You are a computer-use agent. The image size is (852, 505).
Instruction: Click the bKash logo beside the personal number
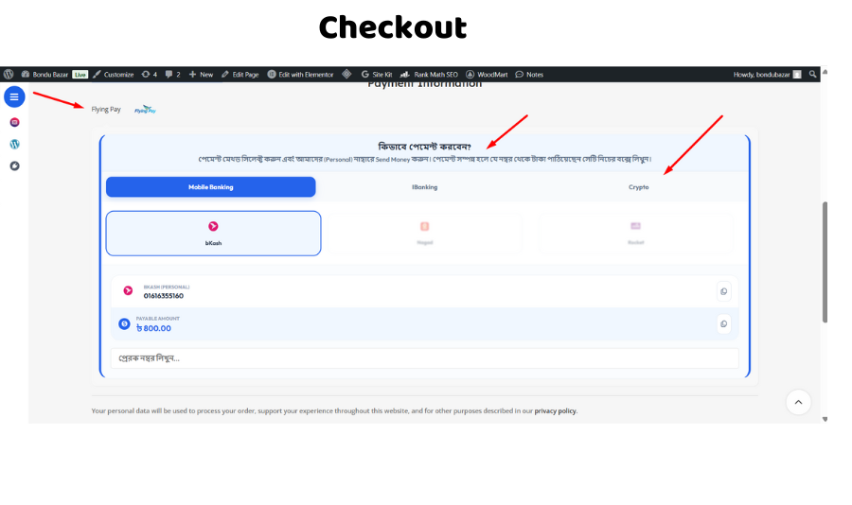(x=128, y=291)
